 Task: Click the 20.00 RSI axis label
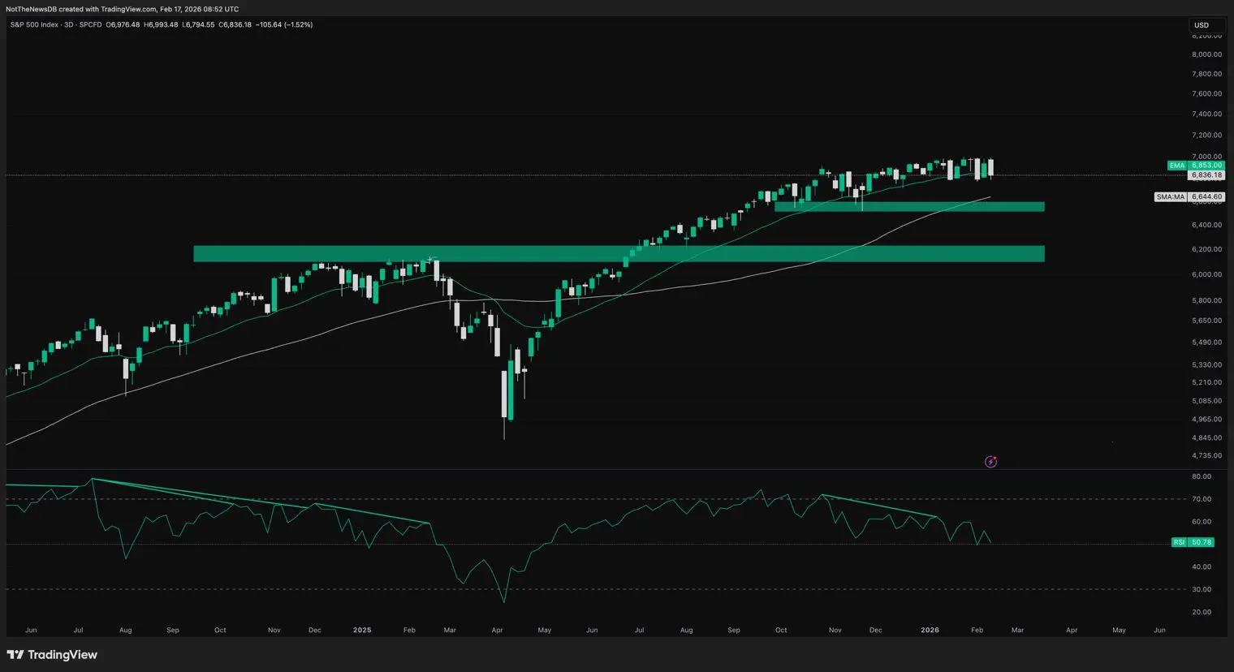click(1202, 612)
